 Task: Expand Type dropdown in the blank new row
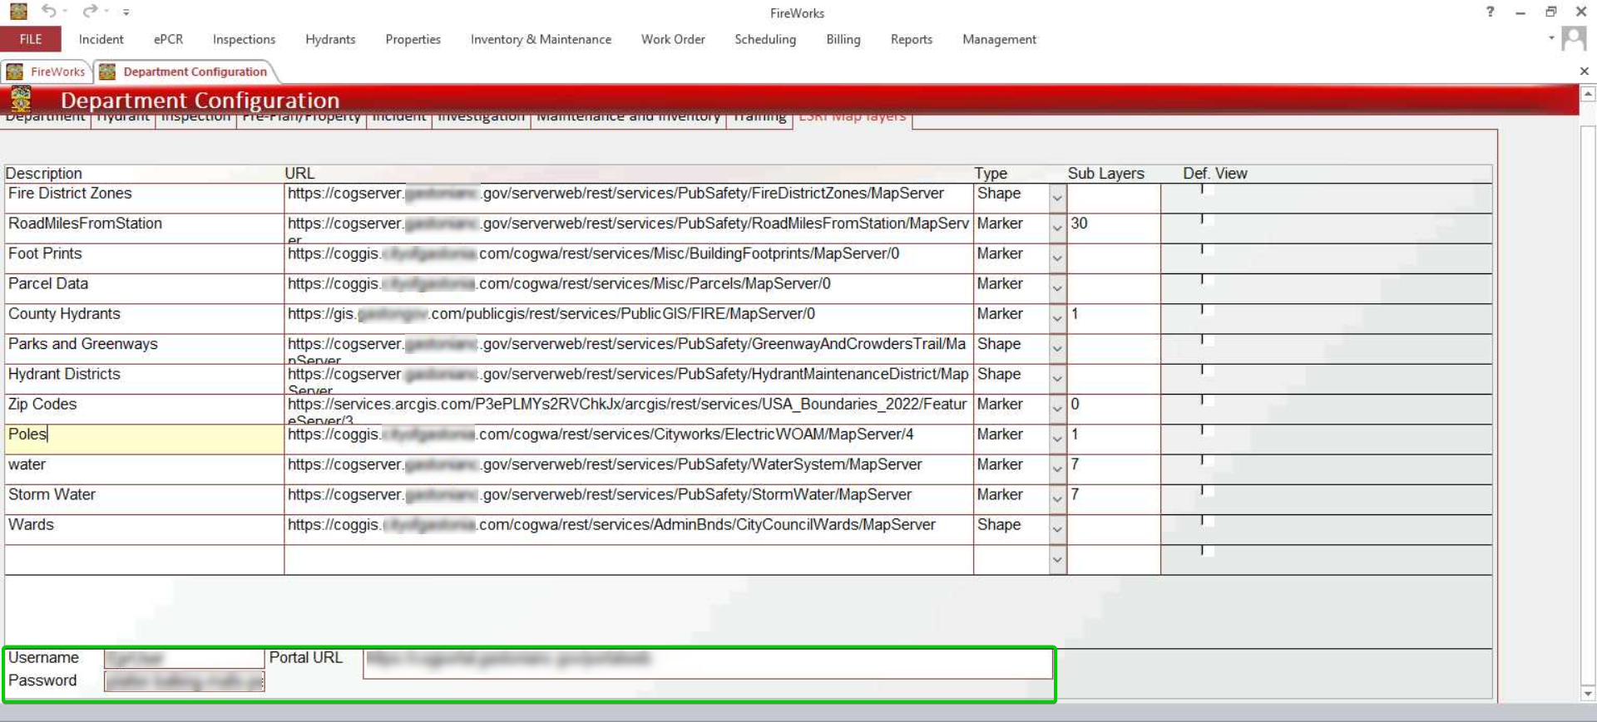pyautogui.click(x=1057, y=559)
